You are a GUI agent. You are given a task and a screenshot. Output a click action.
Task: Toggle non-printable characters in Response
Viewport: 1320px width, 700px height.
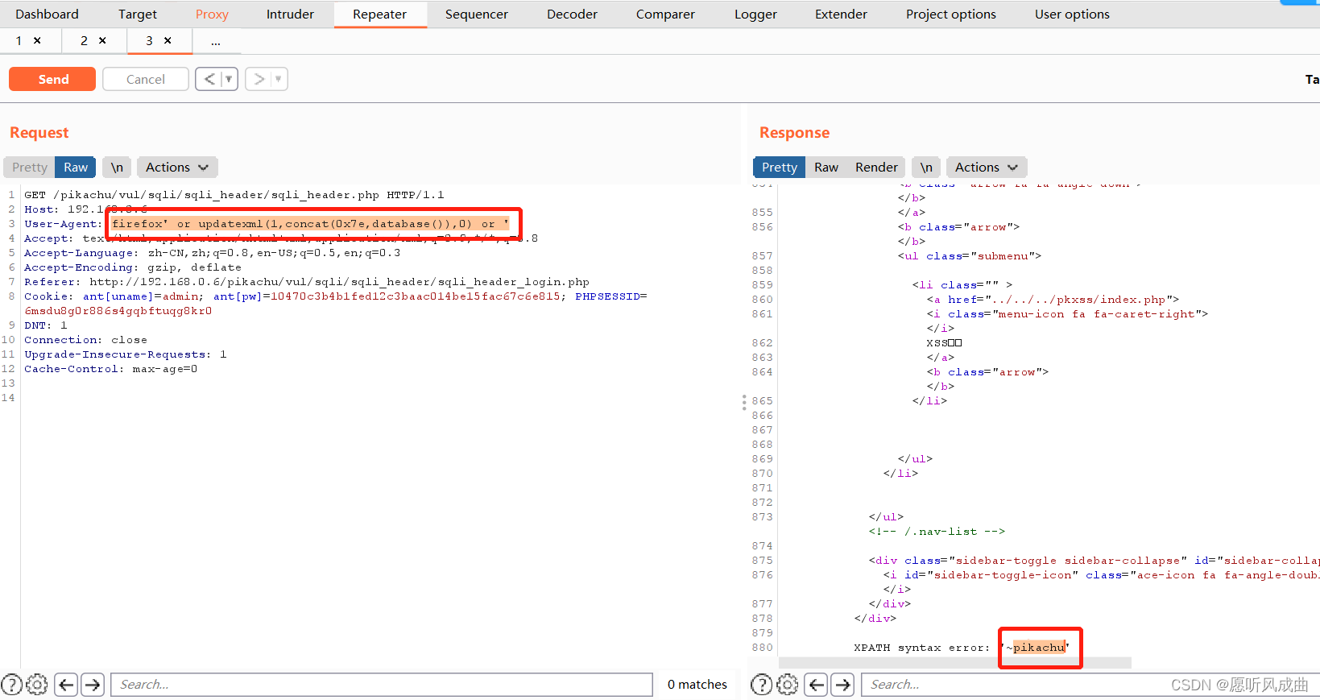(926, 167)
